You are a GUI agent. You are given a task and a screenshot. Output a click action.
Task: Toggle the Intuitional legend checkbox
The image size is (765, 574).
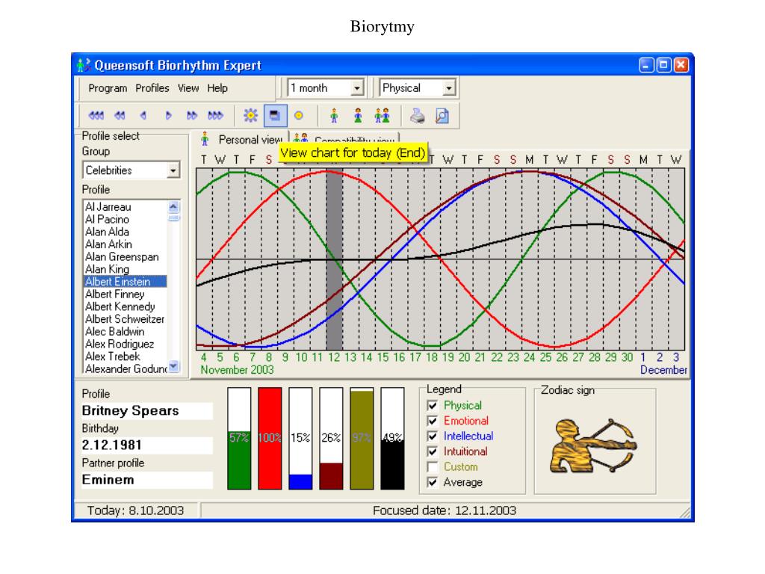click(433, 451)
